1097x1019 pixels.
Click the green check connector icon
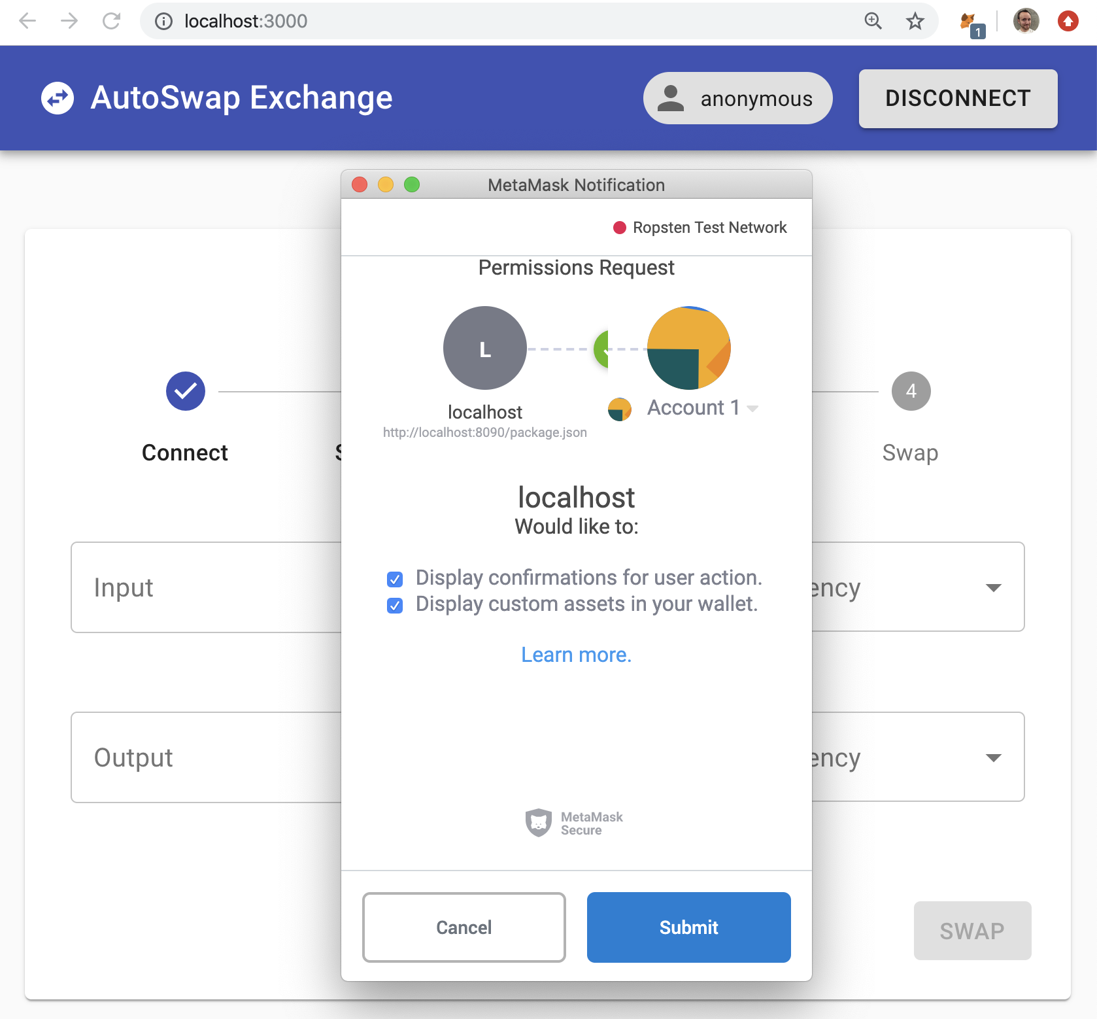pos(601,349)
